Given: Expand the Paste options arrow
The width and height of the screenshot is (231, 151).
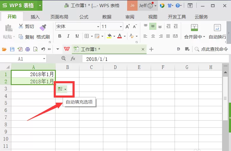Looking at the screenshot, I should point(14,36).
